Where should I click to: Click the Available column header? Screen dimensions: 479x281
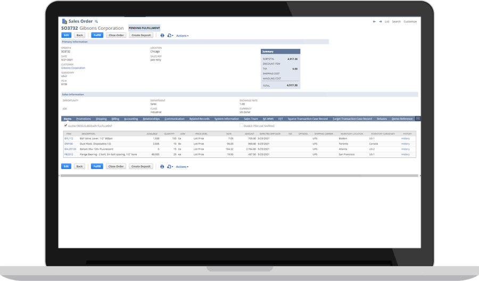(152, 134)
